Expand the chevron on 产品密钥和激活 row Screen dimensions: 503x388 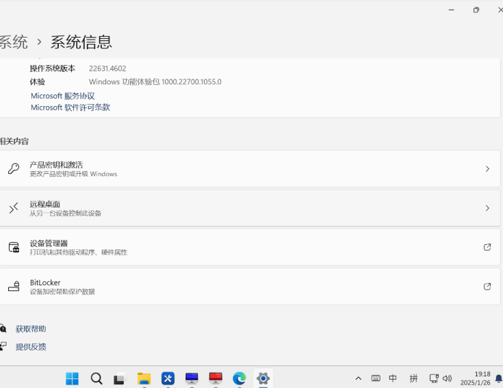point(487,168)
